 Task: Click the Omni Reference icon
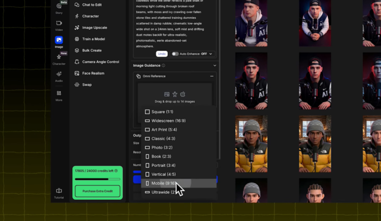[139, 76]
